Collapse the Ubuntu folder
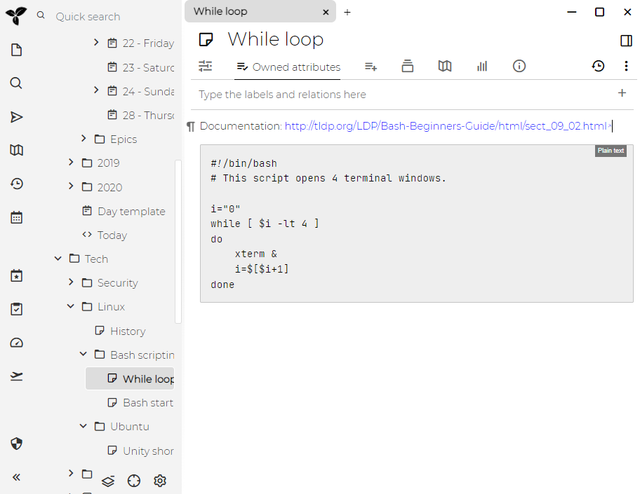 [x=84, y=426]
